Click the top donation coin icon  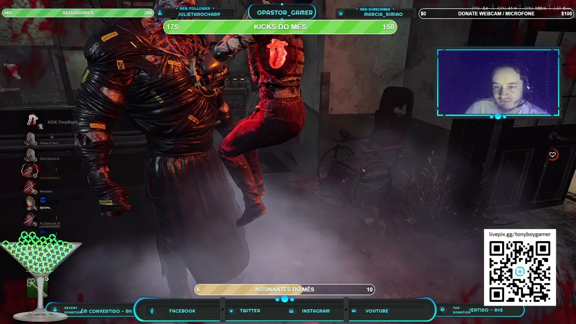click(442, 310)
